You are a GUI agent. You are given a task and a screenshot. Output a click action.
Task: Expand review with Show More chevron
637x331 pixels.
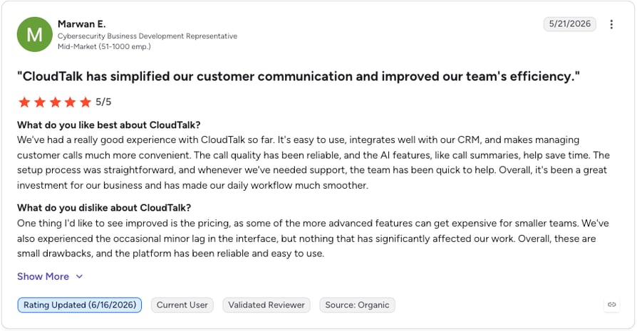[80, 277]
